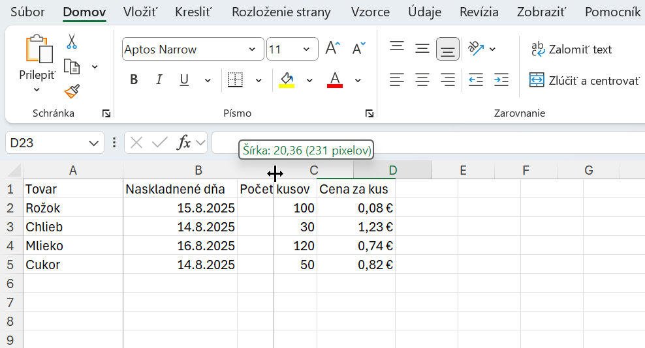Image resolution: width=645 pixels, height=348 pixels.
Task: Toggle italic formatting
Action: (159, 80)
